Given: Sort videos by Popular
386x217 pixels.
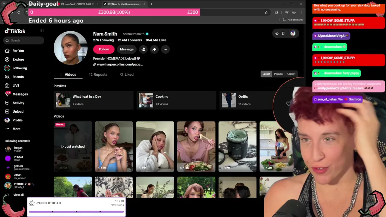Looking at the screenshot, I should 279,74.
